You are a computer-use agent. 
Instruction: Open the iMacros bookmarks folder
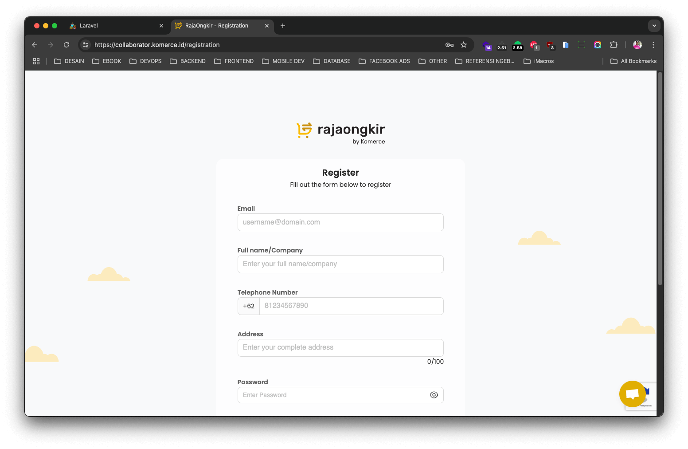[539, 61]
